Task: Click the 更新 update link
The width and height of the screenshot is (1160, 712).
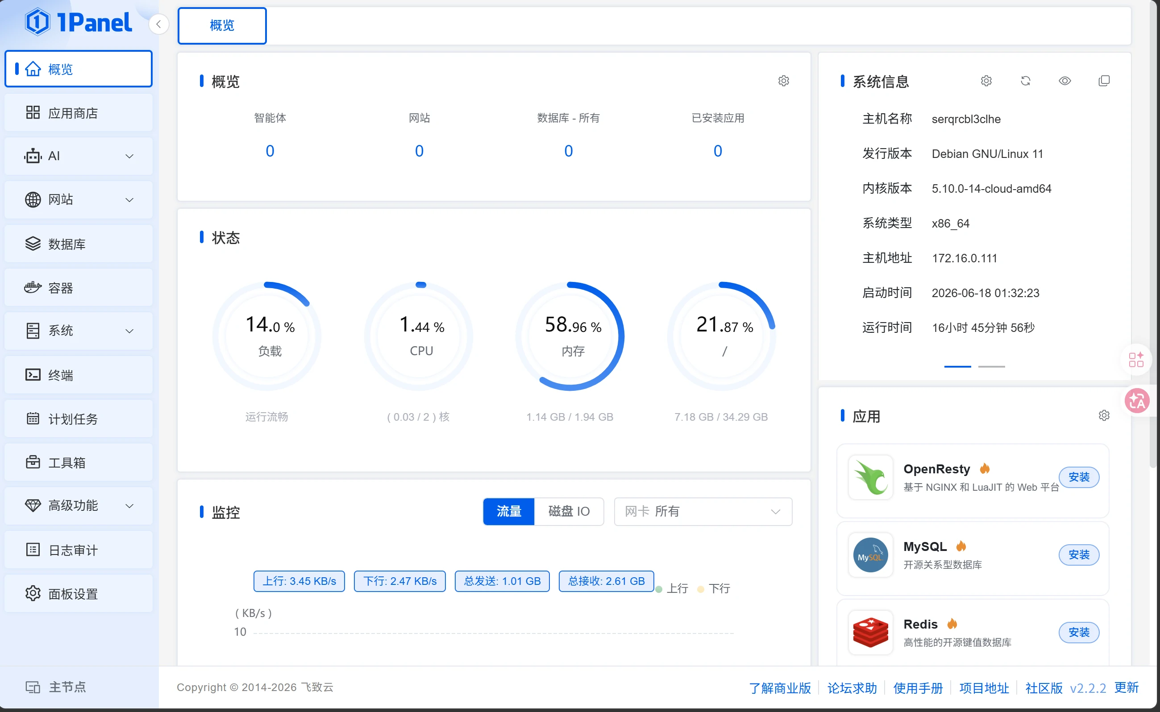Action: 1126,688
